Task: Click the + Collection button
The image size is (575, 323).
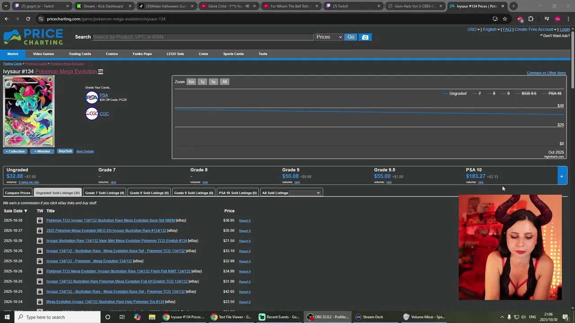Action: [x=15, y=151]
